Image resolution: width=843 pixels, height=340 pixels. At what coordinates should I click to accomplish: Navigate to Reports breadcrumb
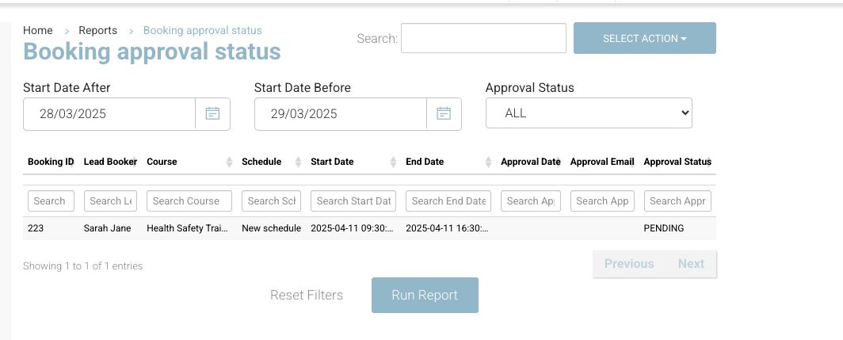point(97,30)
